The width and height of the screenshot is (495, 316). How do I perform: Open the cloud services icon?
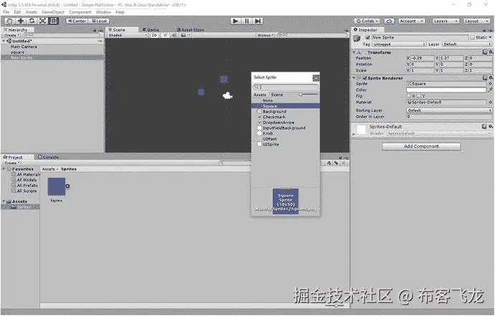click(390, 21)
